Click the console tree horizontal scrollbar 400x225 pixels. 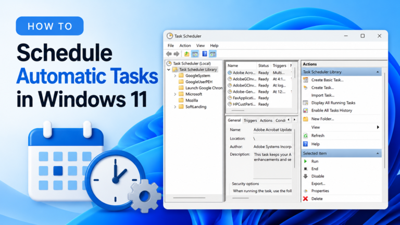click(189, 198)
